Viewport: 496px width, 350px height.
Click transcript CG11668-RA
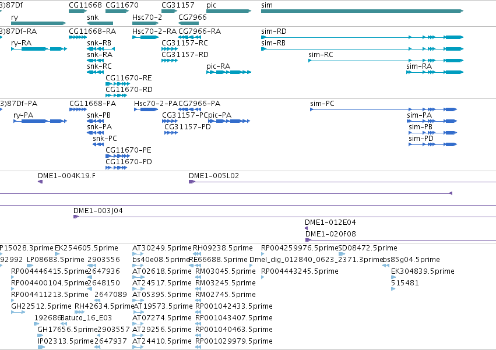(78, 37)
